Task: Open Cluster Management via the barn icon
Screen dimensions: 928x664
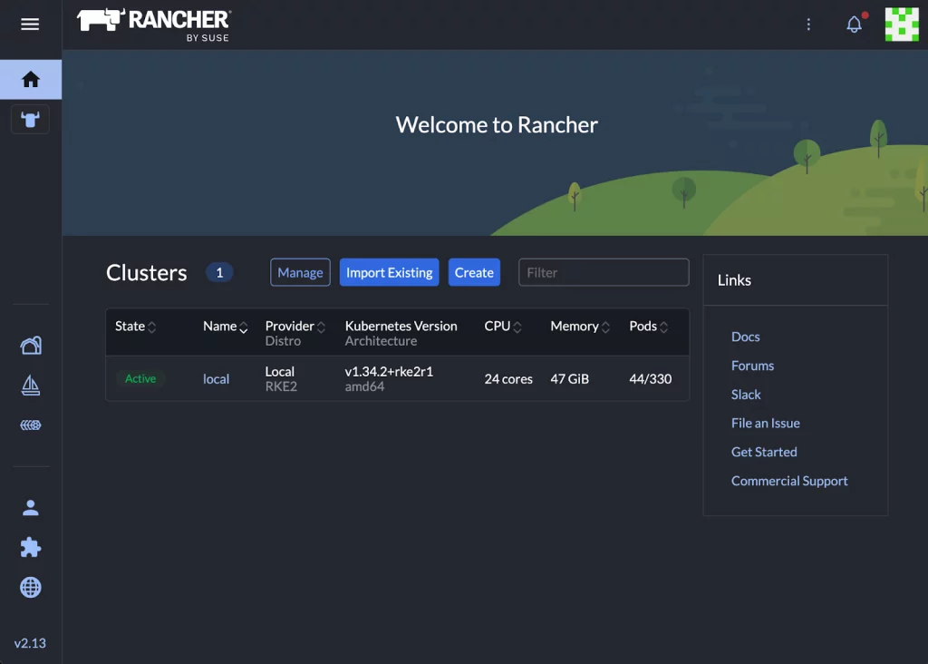Action: point(30,345)
